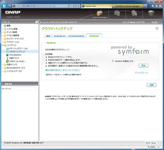Click the クラウドバックアップ tree icon
The image size is (164, 150).
pos(7,51)
